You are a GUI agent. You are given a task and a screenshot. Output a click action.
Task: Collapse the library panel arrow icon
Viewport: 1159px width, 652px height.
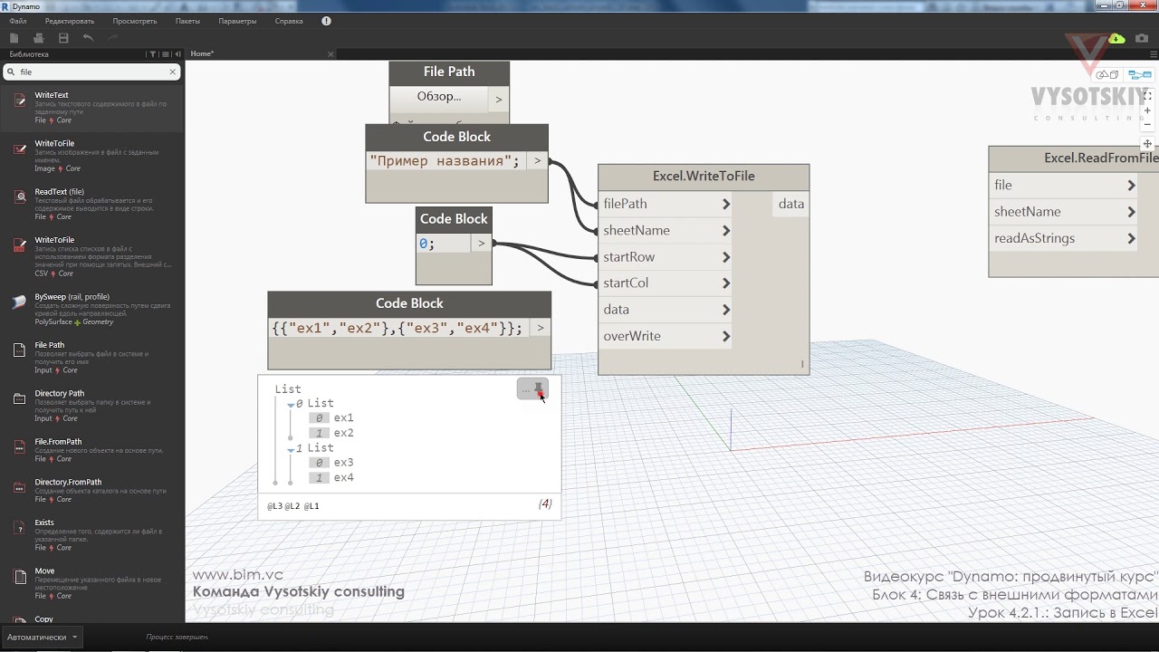click(x=177, y=54)
